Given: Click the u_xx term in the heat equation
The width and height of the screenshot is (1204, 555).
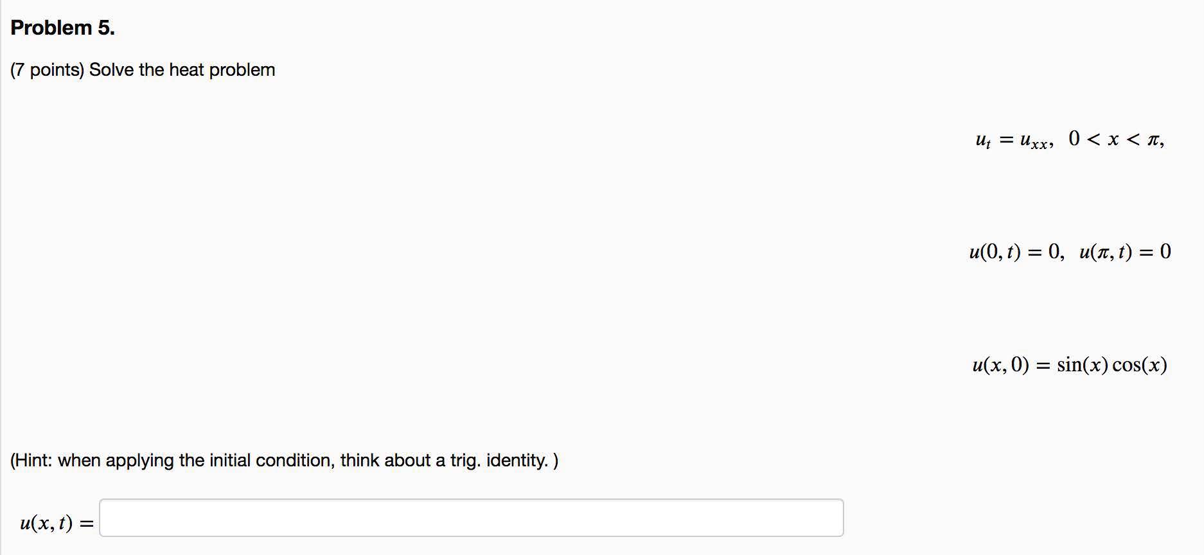Looking at the screenshot, I should pos(1035,140).
